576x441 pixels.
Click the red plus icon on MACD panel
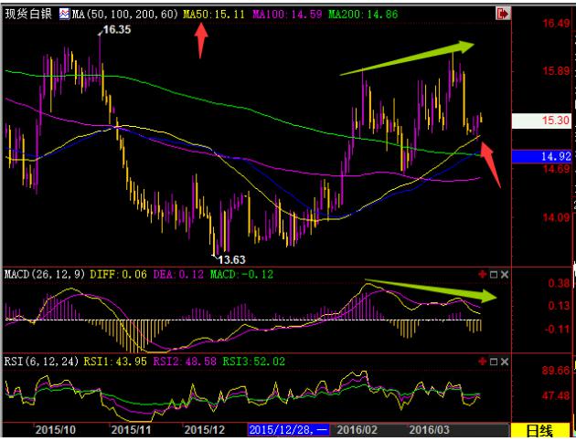482,274
